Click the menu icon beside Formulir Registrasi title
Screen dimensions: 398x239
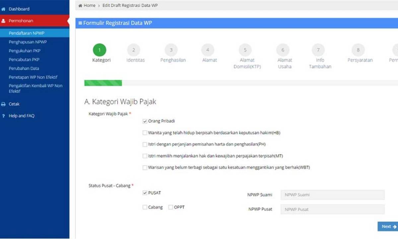[x=80, y=23]
